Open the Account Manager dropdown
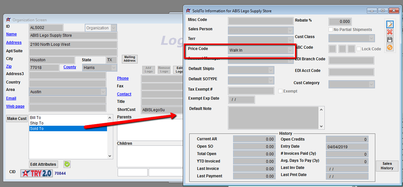 pyautogui.click(x=290, y=60)
